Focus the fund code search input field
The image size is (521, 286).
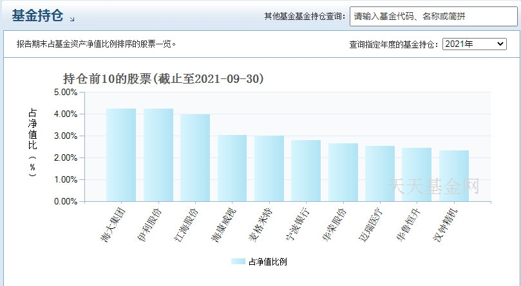pos(433,16)
